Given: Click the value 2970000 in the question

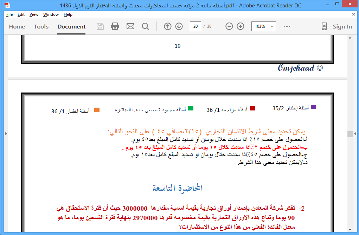Looking at the screenshot, I should pyautogui.click(x=145, y=218).
